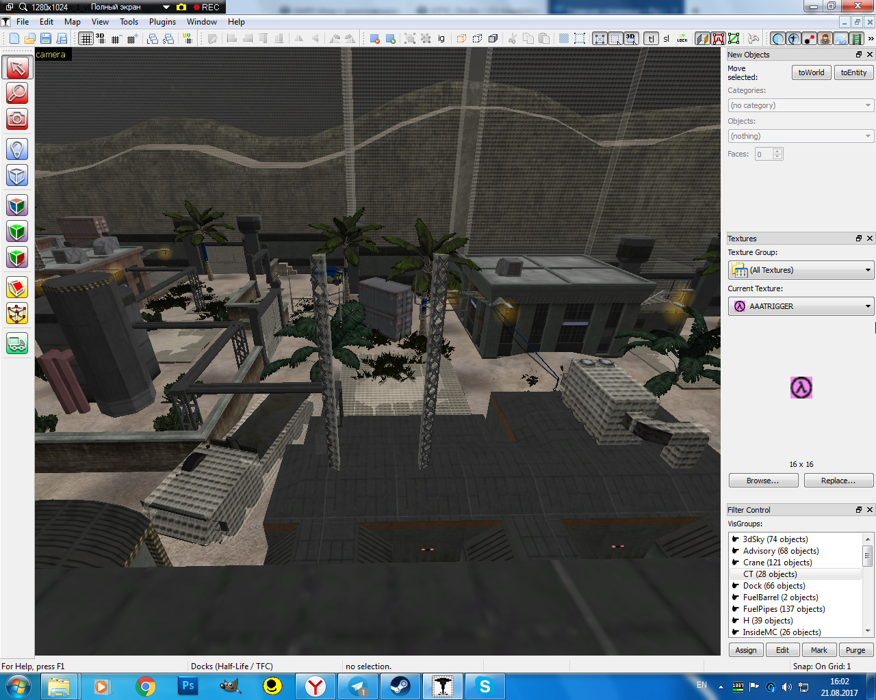Click the VisGroups scroll down arrow
The width and height of the screenshot is (876, 700).
868,632
